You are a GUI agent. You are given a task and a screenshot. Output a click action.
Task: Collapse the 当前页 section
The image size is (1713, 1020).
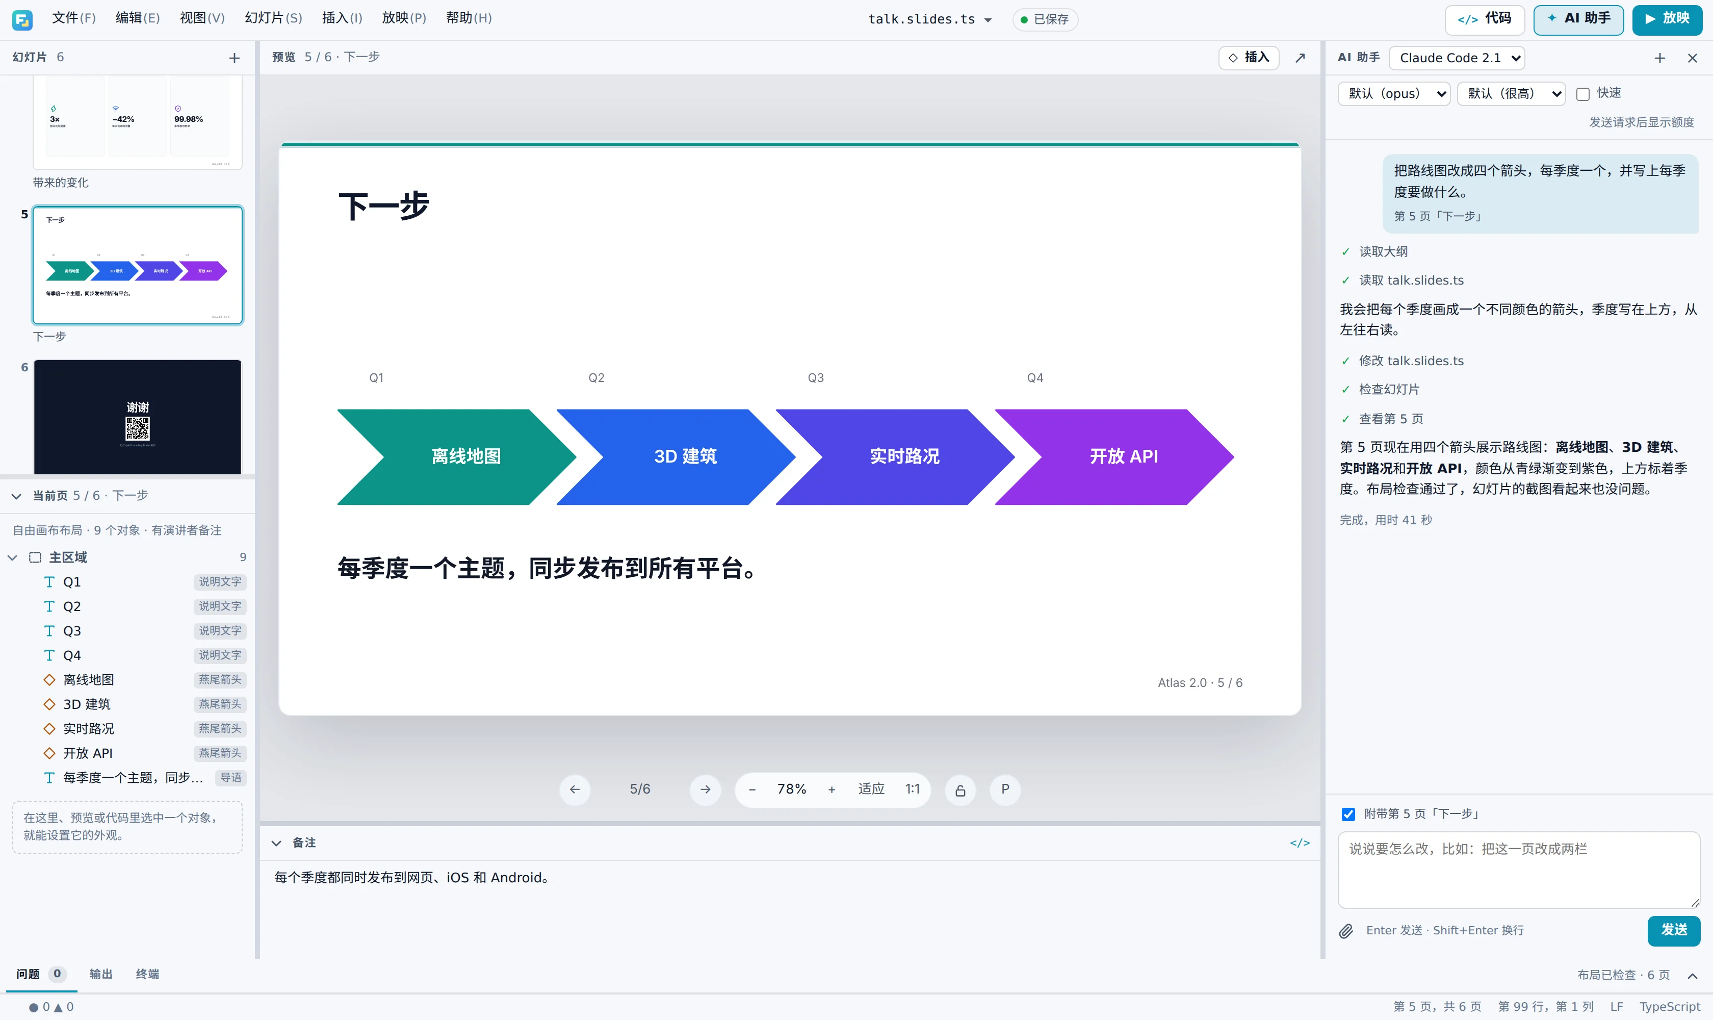[x=16, y=496]
